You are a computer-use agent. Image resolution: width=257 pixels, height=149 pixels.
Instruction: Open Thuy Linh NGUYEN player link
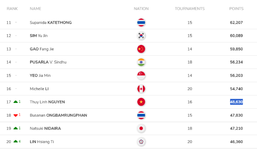point(47,102)
